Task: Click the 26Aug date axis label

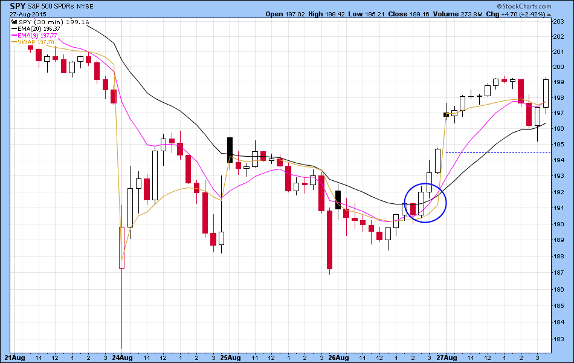Action: point(338,358)
